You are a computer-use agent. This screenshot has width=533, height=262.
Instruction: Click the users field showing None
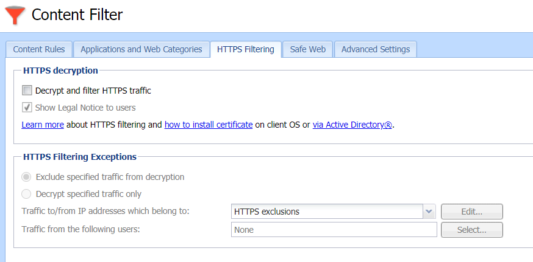(x=334, y=230)
